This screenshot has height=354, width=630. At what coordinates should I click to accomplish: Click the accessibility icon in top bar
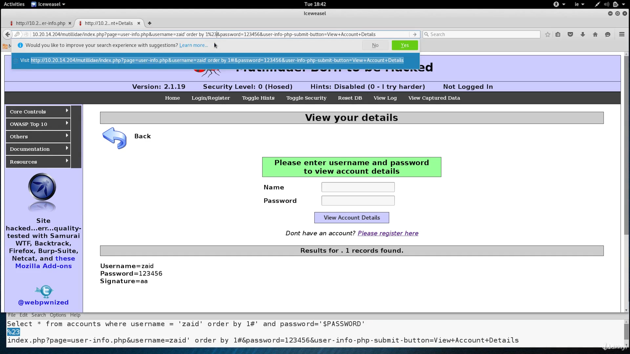tap(556, 4)
